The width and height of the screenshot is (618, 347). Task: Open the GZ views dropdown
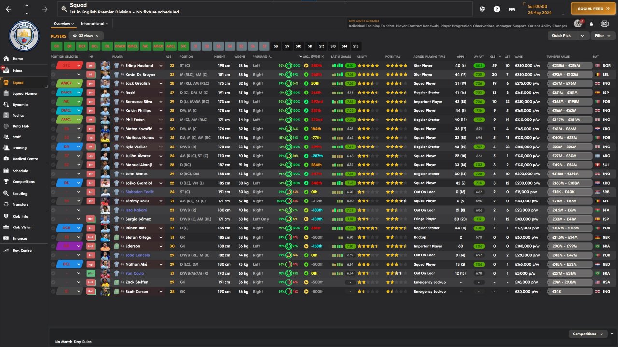click(x=86, y=36)
